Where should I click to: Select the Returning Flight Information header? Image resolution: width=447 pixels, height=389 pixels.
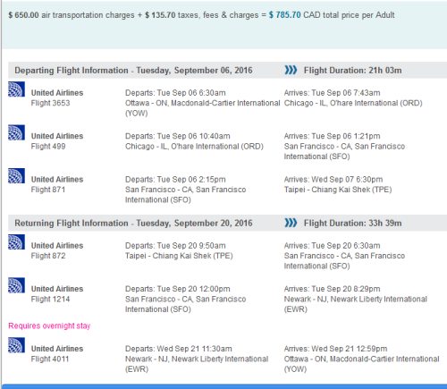click(x=133, y=223)
